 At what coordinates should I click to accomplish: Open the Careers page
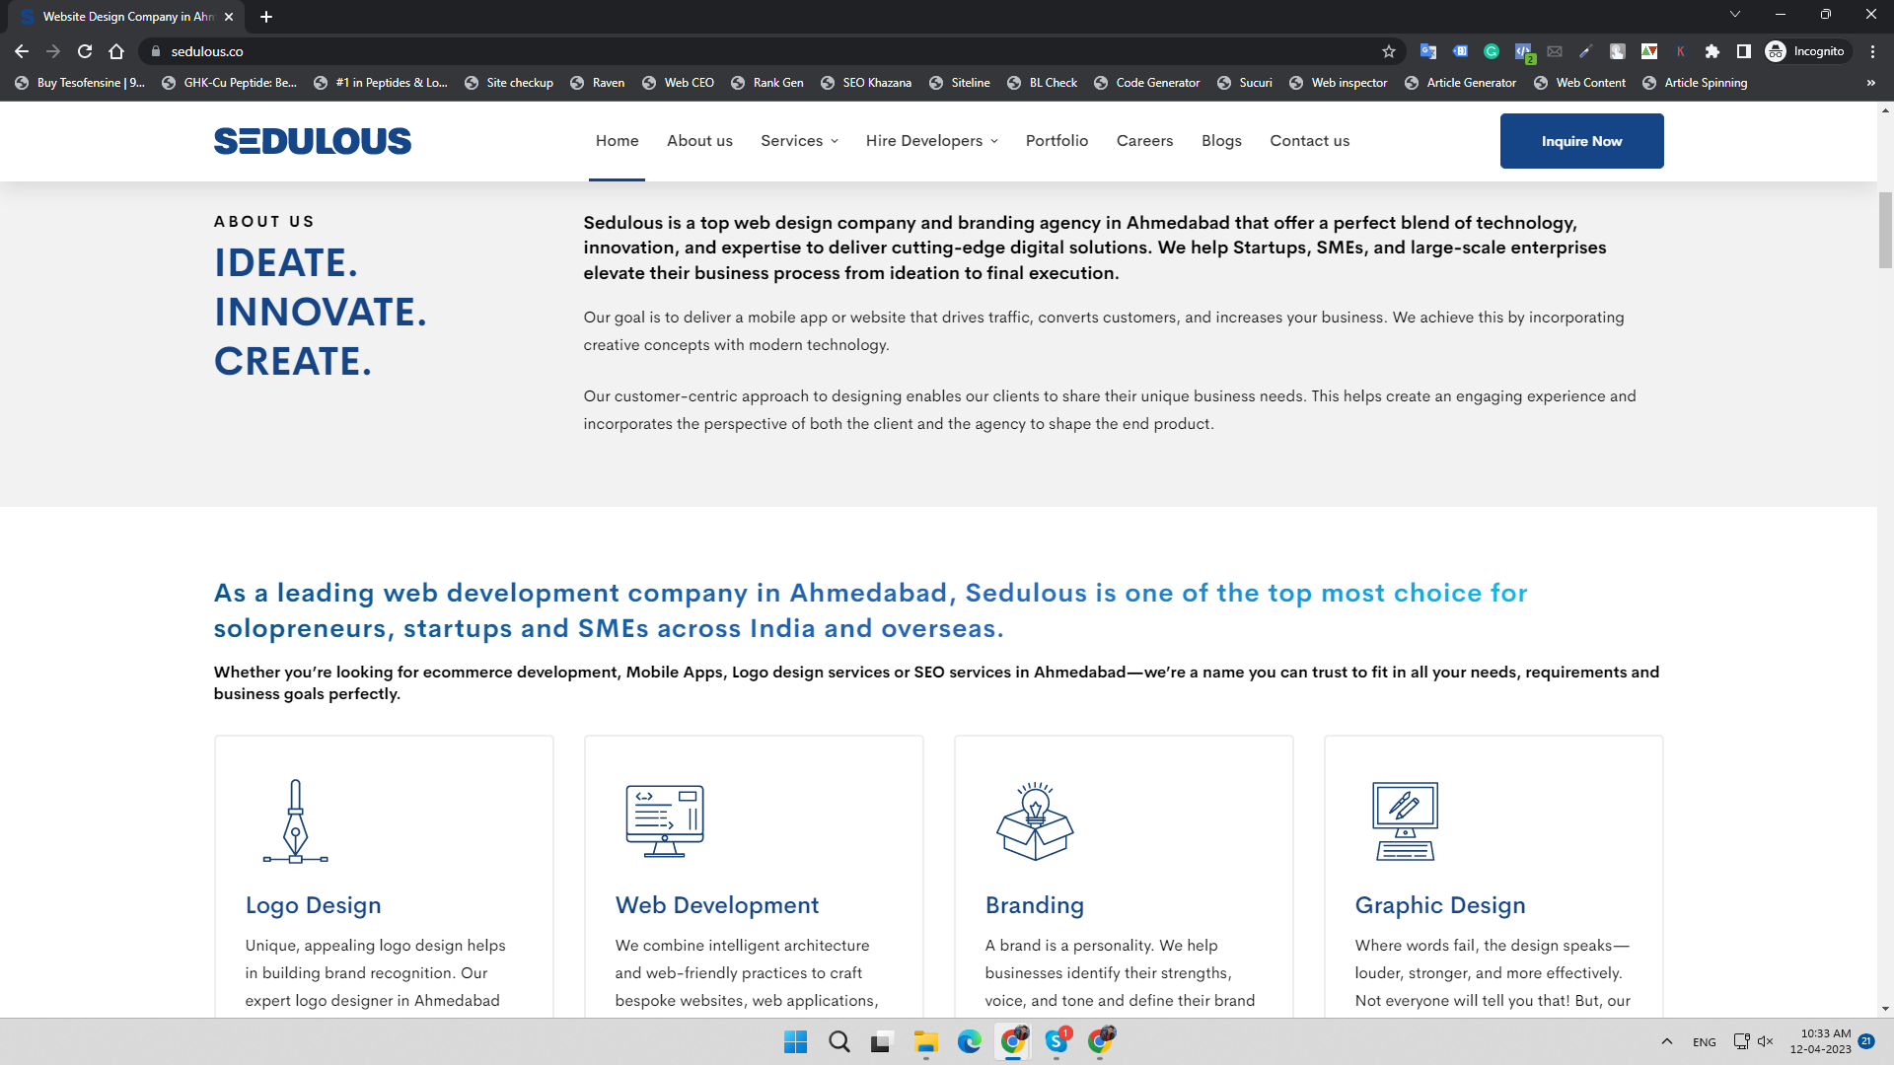[x=1144, y=141]
